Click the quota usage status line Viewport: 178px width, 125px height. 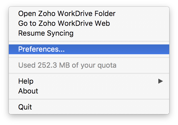tap(67, 65)
